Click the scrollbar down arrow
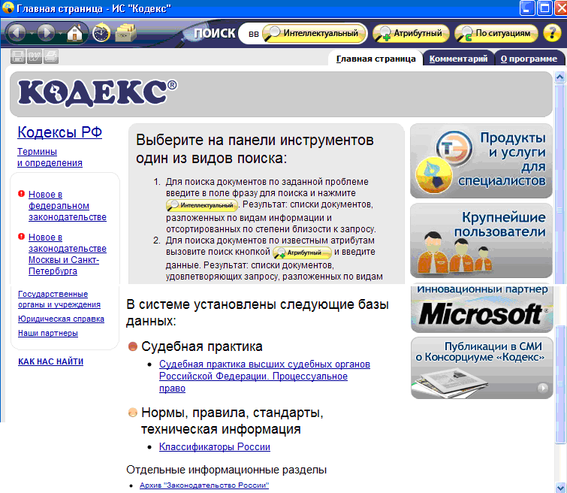567x493 pixels. (x=560, y=487)
